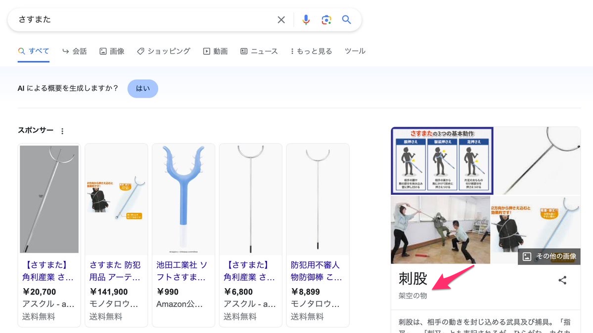This screenshot has width=593, height=333.
Task: Start voice search with the microphone icon
Action: pyautogui.click(x=306, y=20)
